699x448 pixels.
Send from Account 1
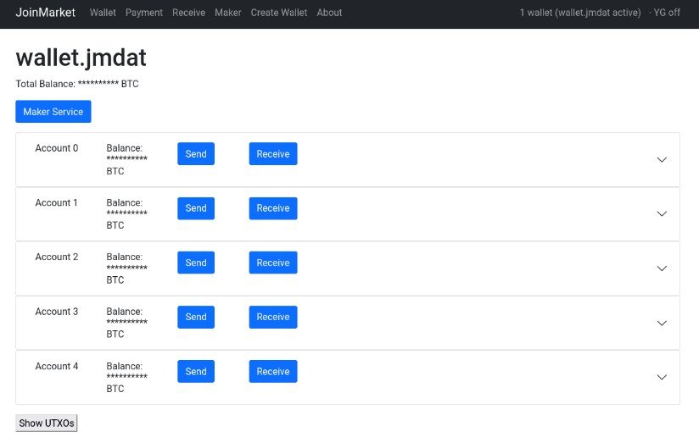196,208
